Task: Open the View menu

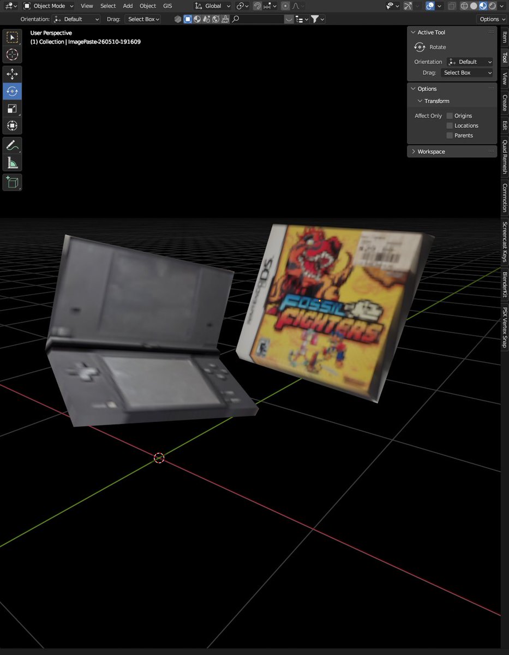Action: tap(87, 6)
